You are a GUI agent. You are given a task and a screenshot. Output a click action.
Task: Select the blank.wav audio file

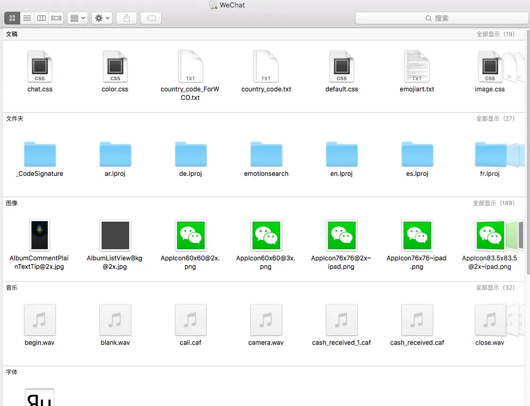[x=115, y=320]
